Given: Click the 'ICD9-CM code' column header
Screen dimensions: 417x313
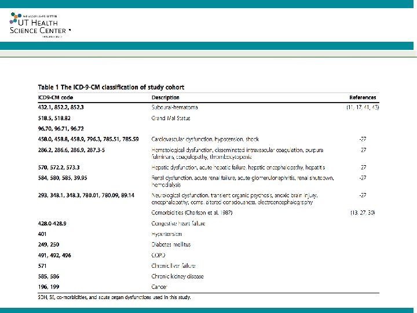Looking at the screenshot, I should coord(56,97).
